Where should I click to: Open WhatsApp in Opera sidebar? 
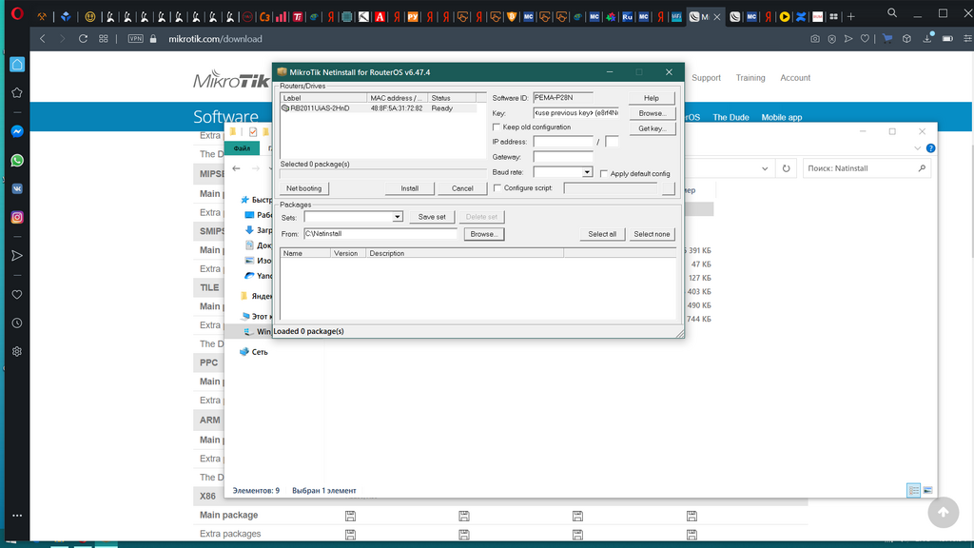pyautogui.click(x=17, y=160)
